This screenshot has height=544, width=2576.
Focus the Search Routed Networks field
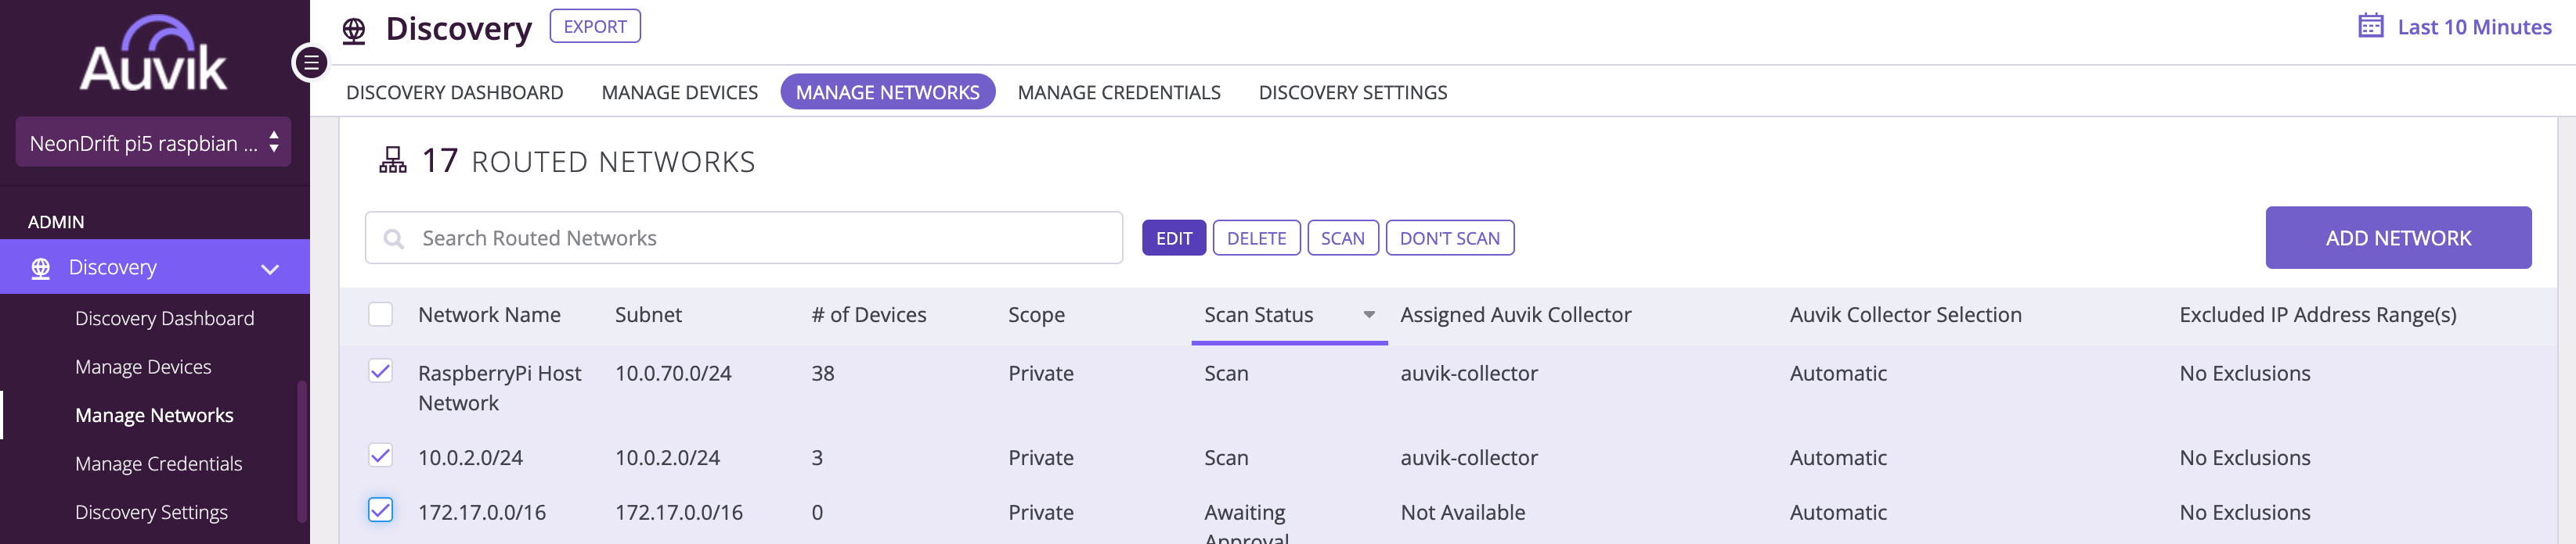click(744, 238)
